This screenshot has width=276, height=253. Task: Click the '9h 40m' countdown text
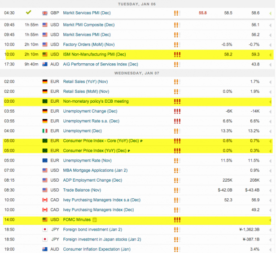click(31, 64)
